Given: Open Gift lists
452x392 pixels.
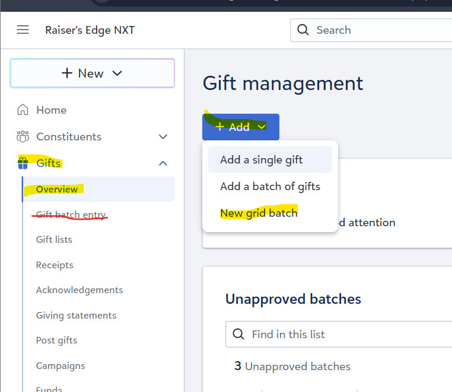Looking at the screenshot, I should [x=54, y=239].
